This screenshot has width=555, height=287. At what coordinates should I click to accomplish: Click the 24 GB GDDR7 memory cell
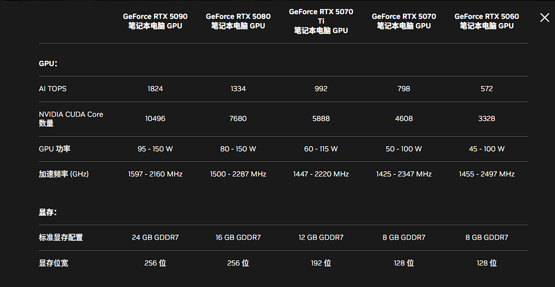click(155, 237)
